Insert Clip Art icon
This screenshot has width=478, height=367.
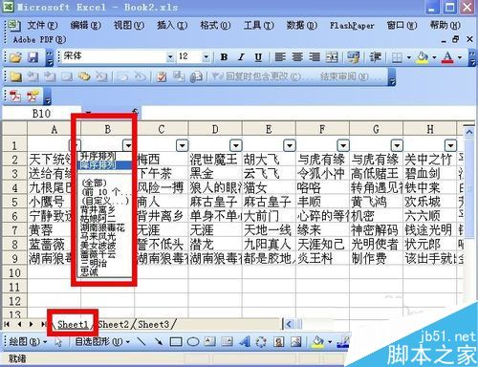tap(279, 342)
